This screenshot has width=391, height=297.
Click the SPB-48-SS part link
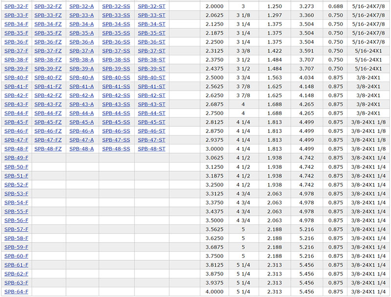(x=116, y=149)
